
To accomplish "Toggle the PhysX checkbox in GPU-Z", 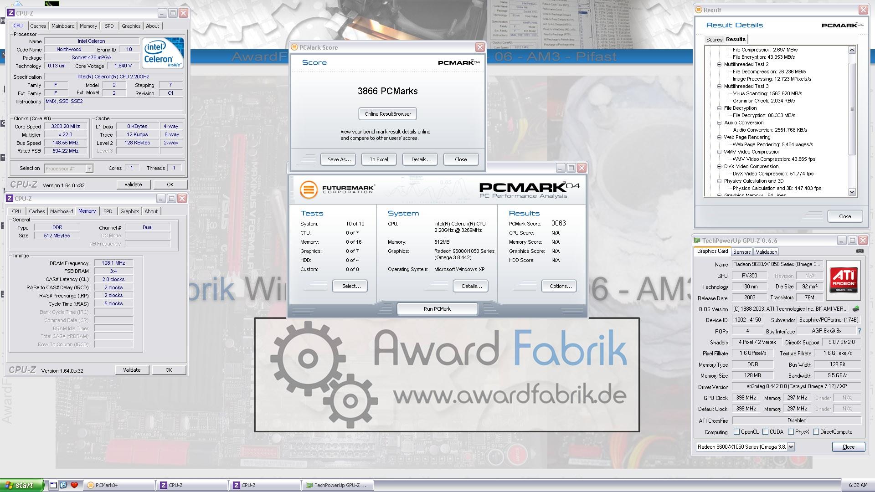I will [791, 432].
